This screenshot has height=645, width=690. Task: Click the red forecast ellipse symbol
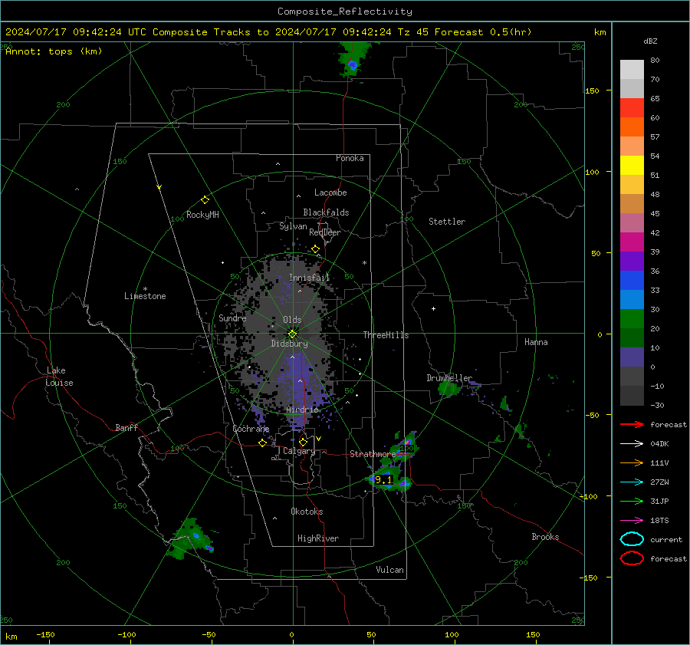(x=632, y=558)
